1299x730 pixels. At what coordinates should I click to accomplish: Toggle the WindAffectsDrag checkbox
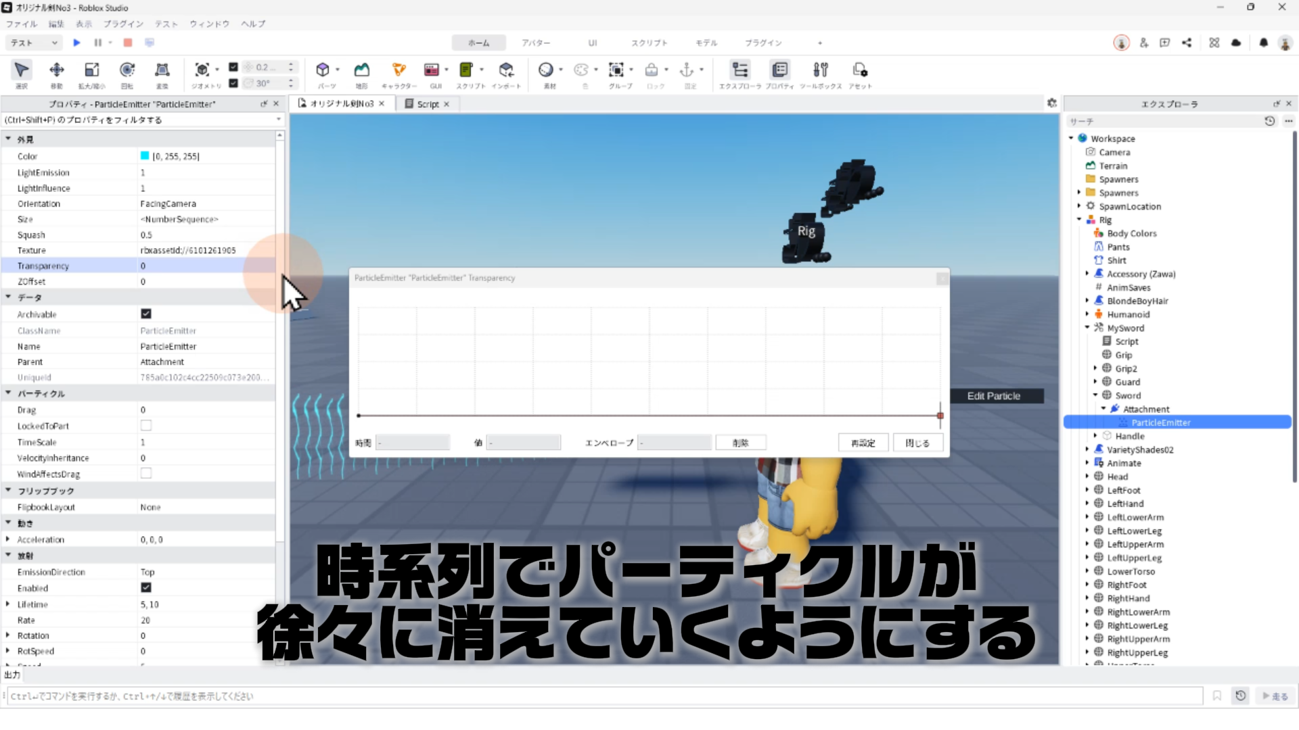(145, 473)
